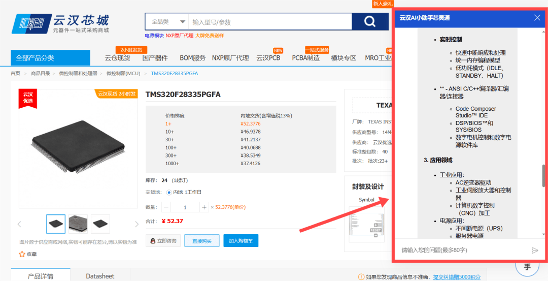Select second product thumbnail image

[x=78, y=224]
